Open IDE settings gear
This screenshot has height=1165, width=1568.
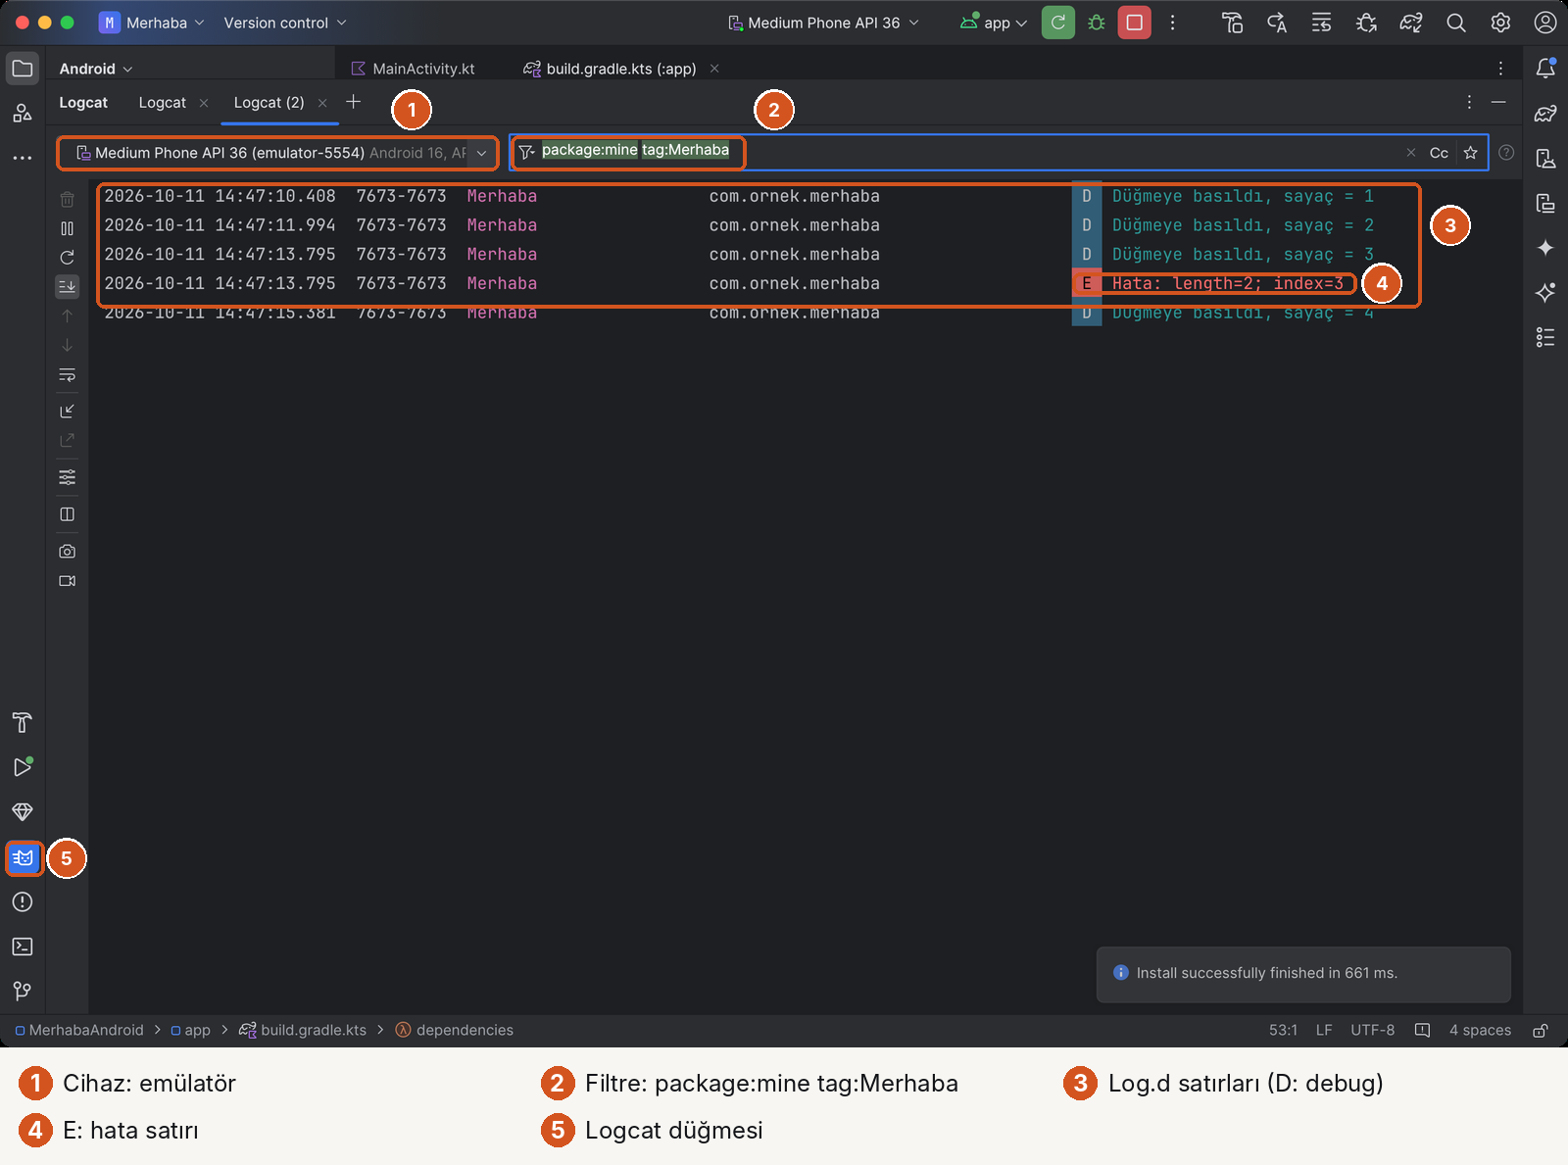[1500, 23]
